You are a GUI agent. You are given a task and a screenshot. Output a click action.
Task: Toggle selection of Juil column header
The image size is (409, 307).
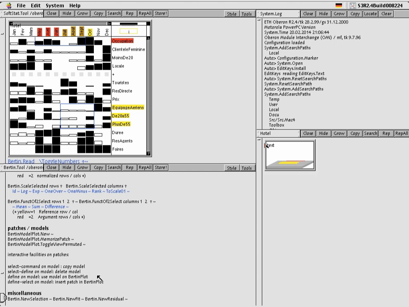(x=65, y=32)
